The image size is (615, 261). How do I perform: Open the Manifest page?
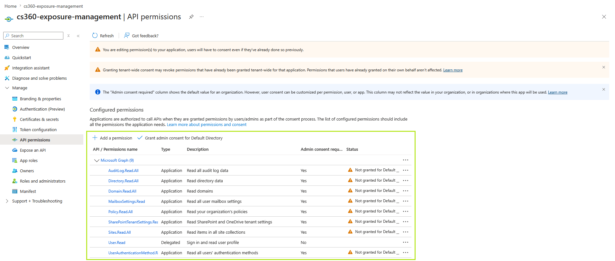coord(28,191)
